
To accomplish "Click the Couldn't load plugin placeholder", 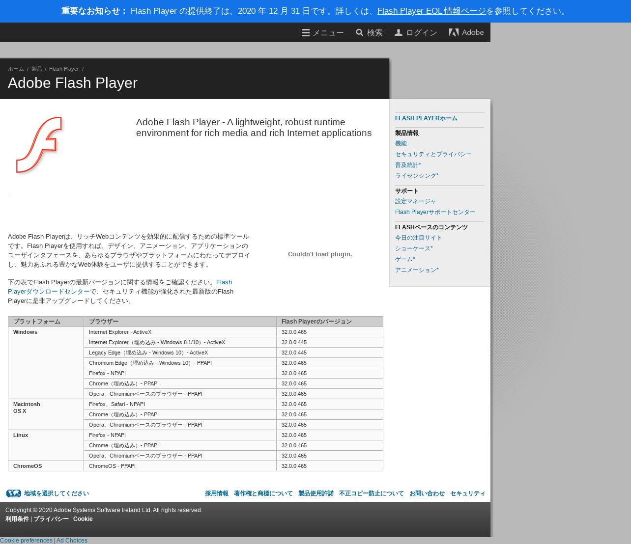I will [320, 254].
